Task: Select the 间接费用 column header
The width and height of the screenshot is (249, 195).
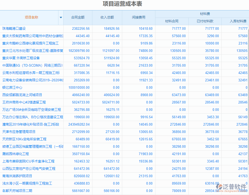Action: tap(139, 17)
